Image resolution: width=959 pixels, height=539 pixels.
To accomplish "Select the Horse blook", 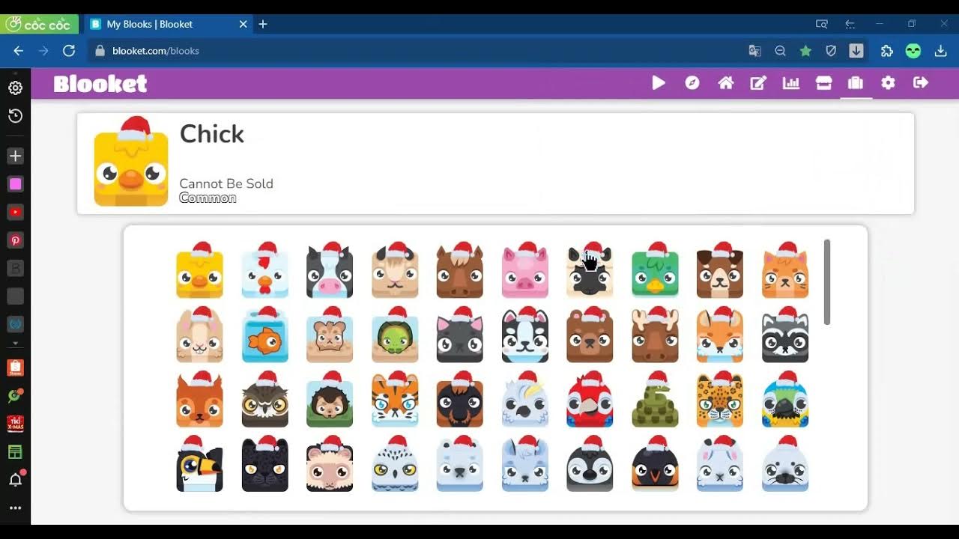I will pyautogui.click(x=460, y=269).
